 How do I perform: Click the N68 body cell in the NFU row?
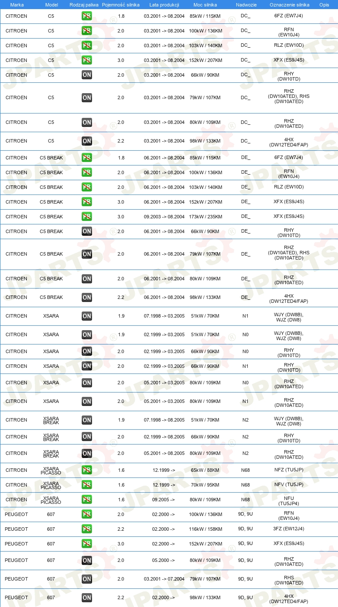(x=246, y=500)
